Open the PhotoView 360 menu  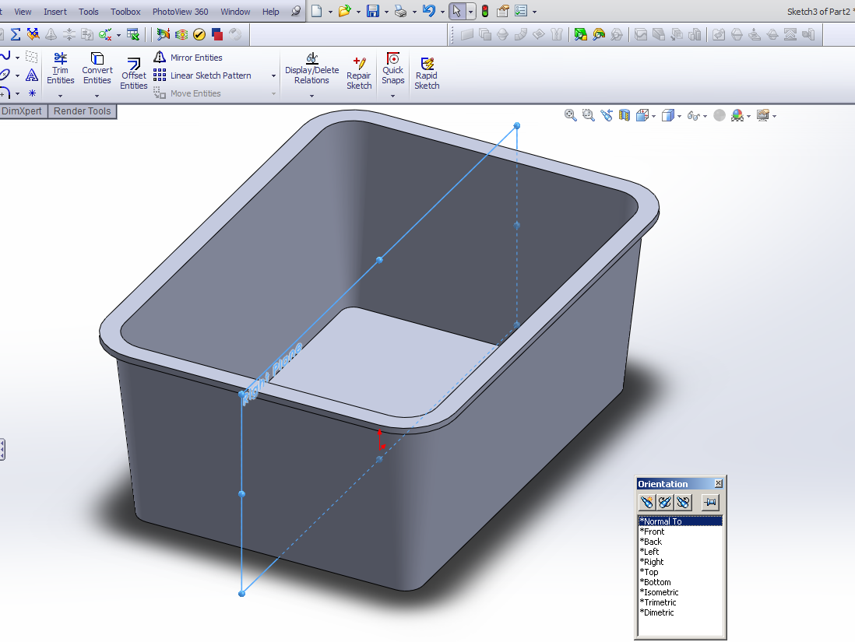[x=180, y=12]
